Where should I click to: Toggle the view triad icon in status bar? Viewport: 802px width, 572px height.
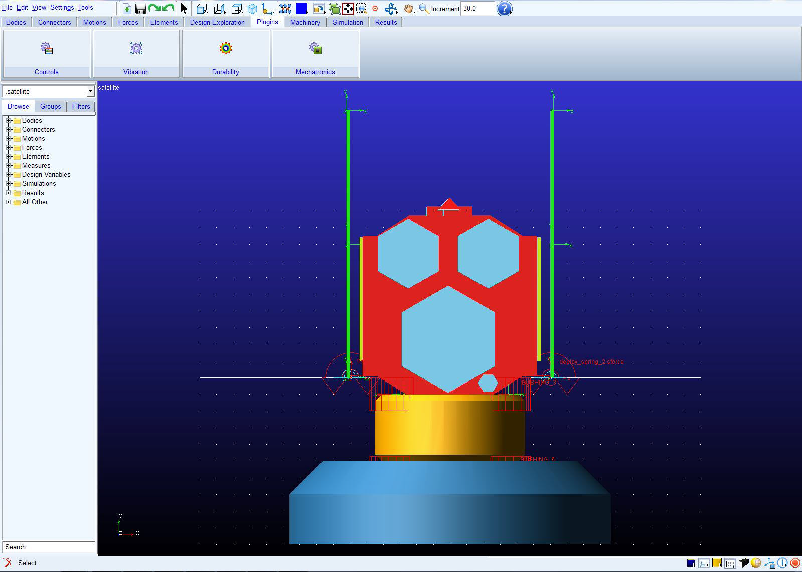coord(769,563)
